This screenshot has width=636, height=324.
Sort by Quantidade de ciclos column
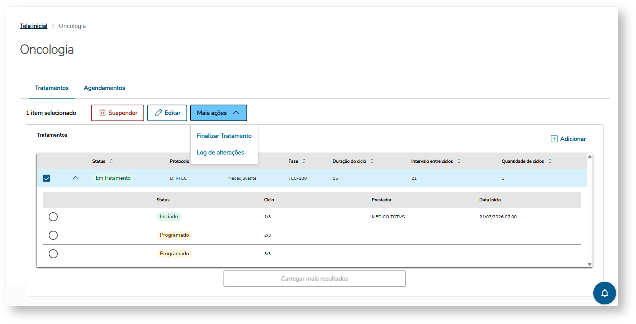[550, 161]
